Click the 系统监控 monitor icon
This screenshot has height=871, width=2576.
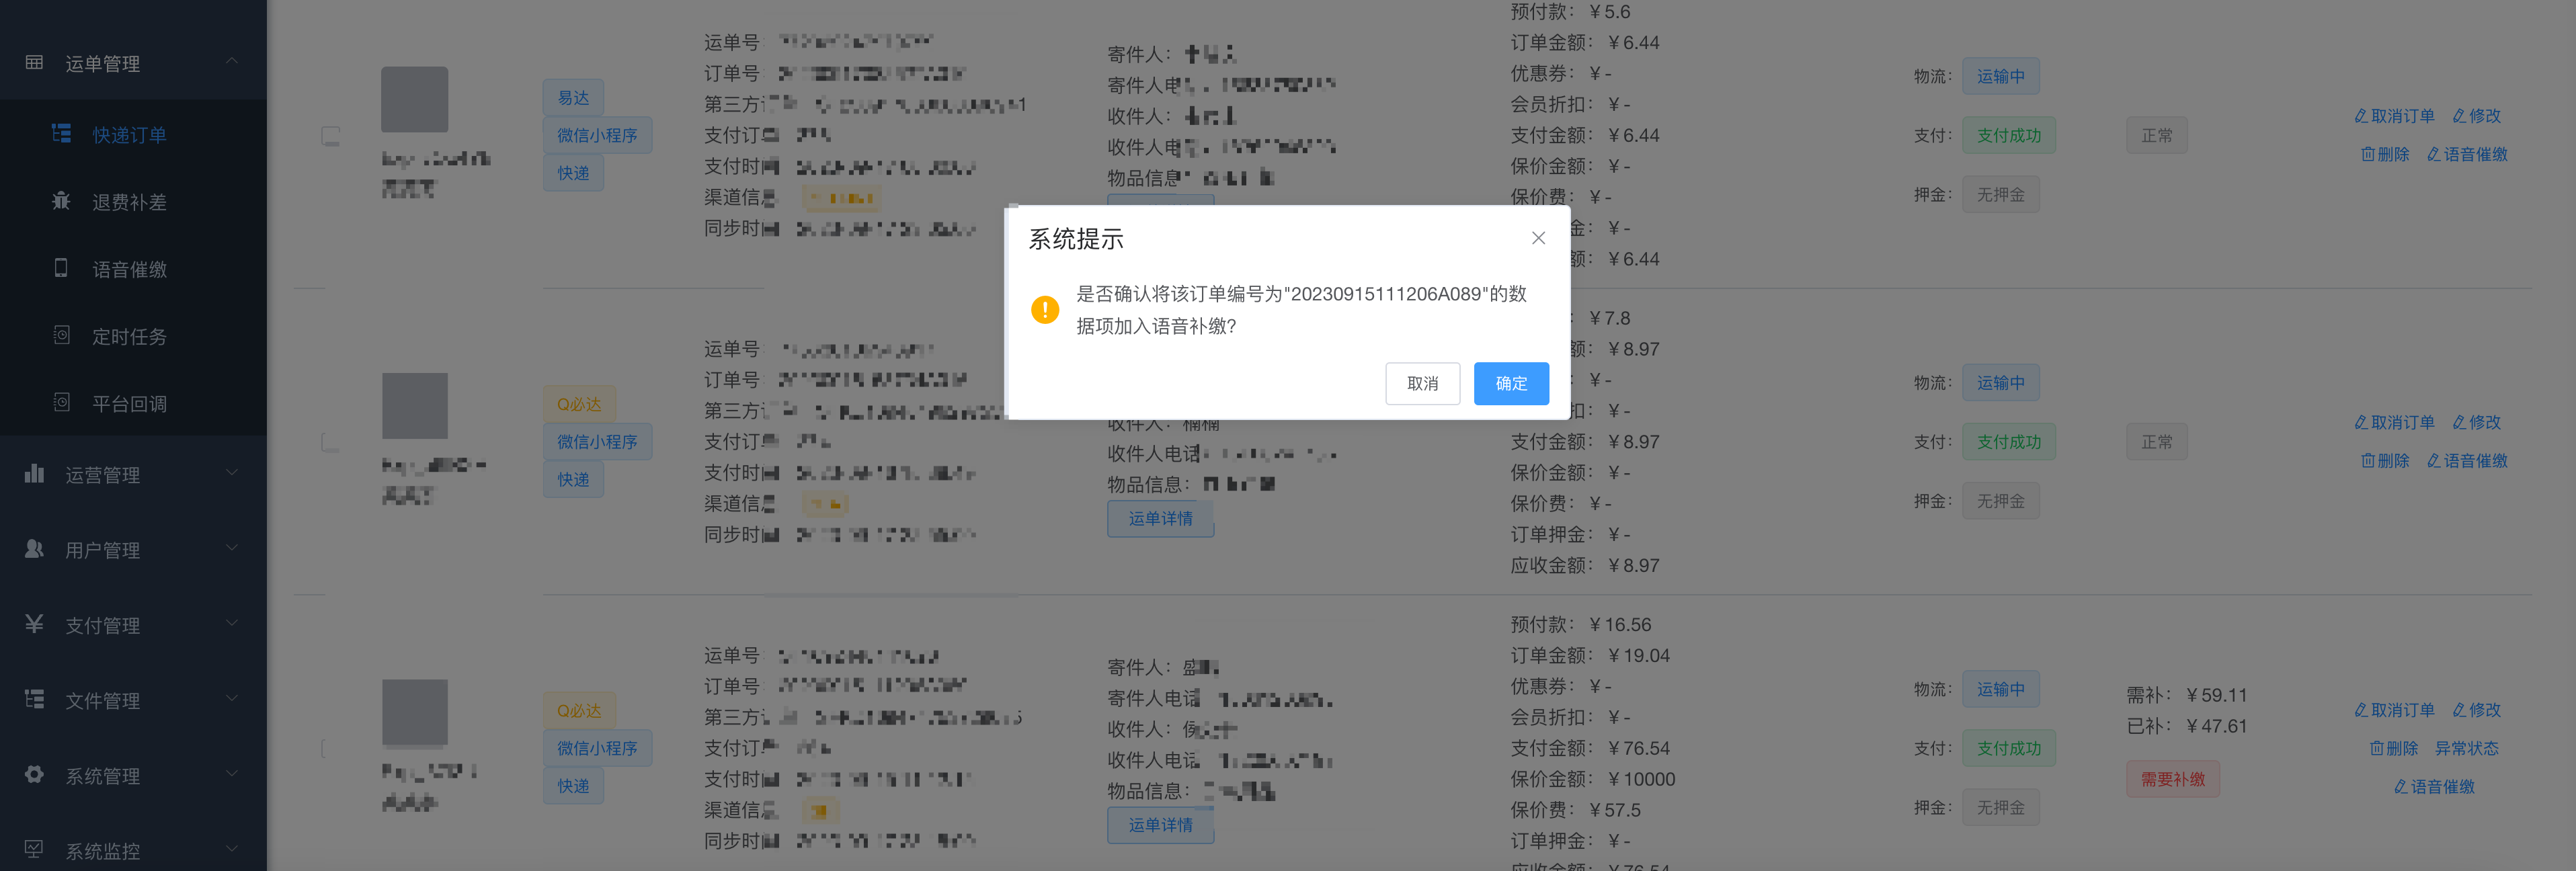point(34,849)
